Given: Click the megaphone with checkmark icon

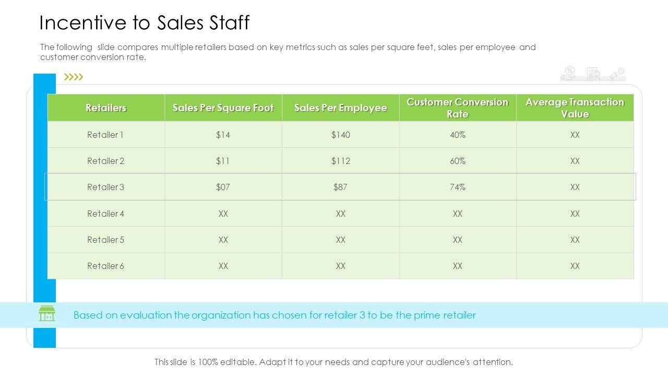Looking at the screenshot, I should tap(617, 75).
